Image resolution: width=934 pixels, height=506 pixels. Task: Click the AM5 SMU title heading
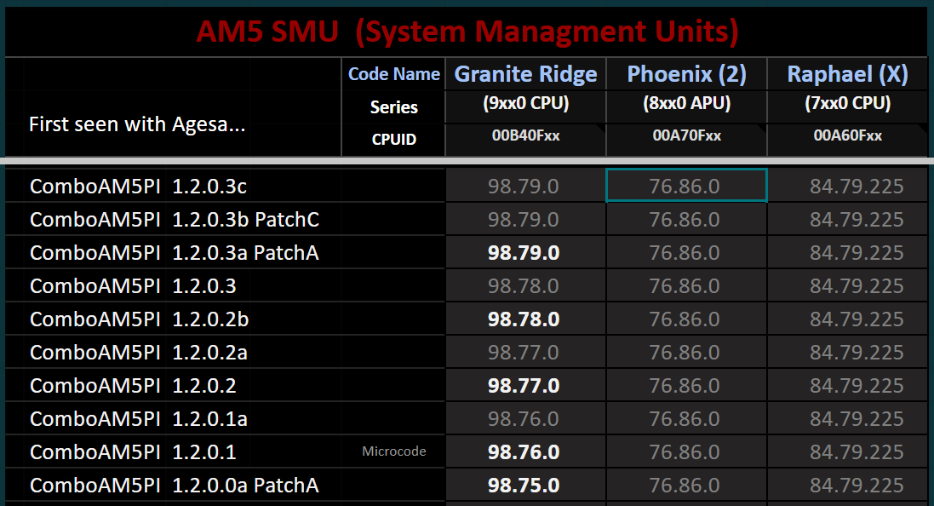467,32
